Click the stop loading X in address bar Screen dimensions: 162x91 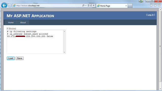pyautogui.click(x=94, y=6)
